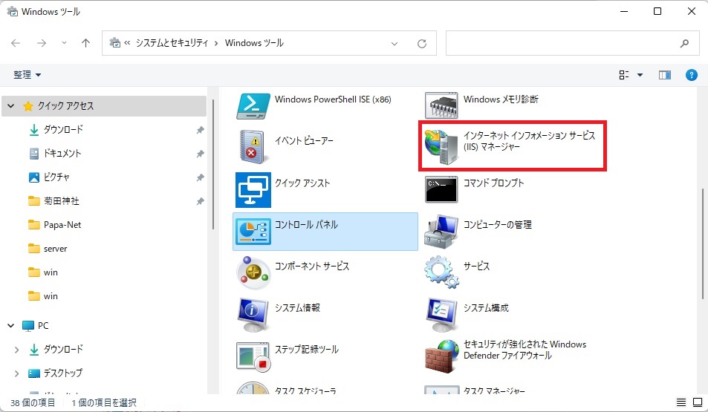Toggle the preview pane icon
Image resolution: width=708 pixels, height=412 pixels.
(665, 75)
